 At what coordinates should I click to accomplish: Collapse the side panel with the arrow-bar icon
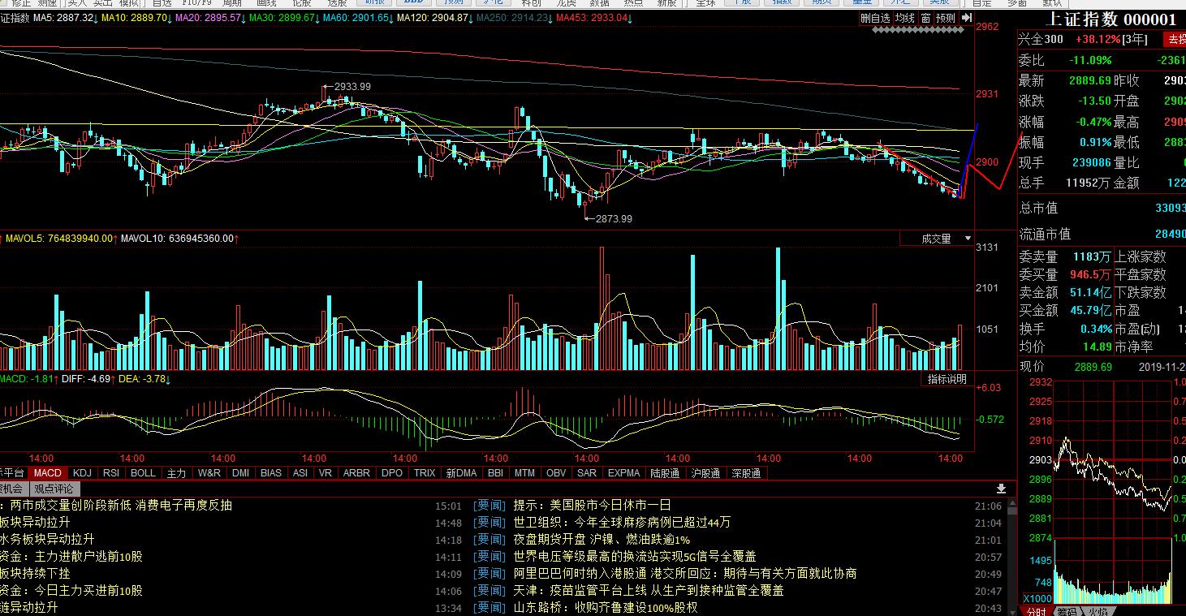(x=966, y=17)
